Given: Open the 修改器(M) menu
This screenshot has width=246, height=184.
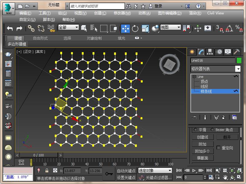Looking at the screenshot, I should pyautogui.click(x=122, y=13).
